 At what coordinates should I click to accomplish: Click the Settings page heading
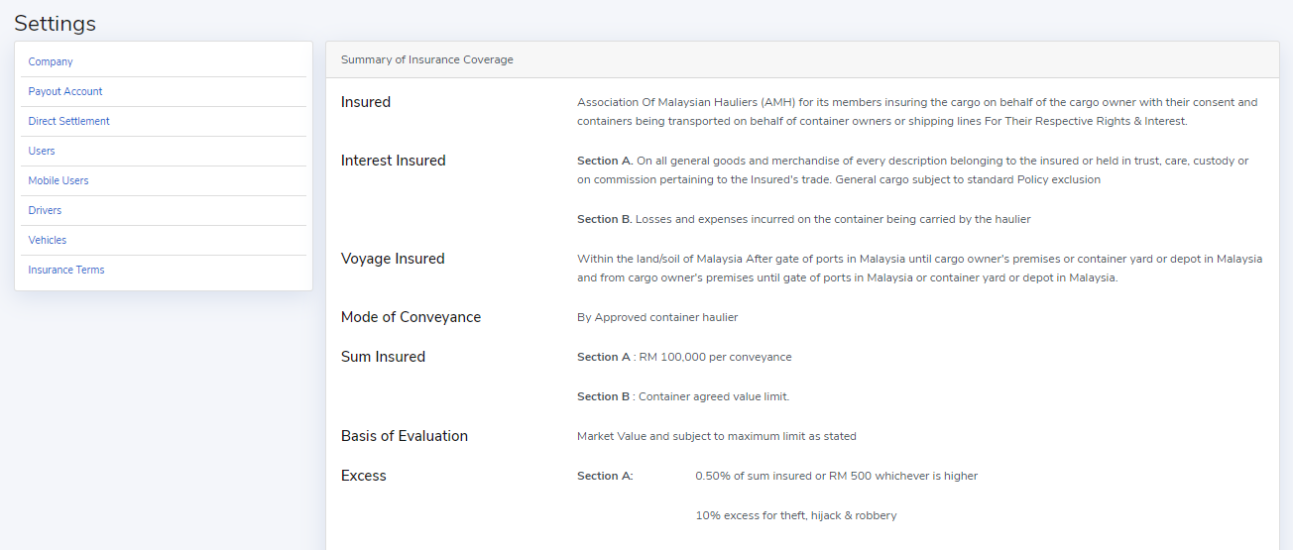point(56,23)
